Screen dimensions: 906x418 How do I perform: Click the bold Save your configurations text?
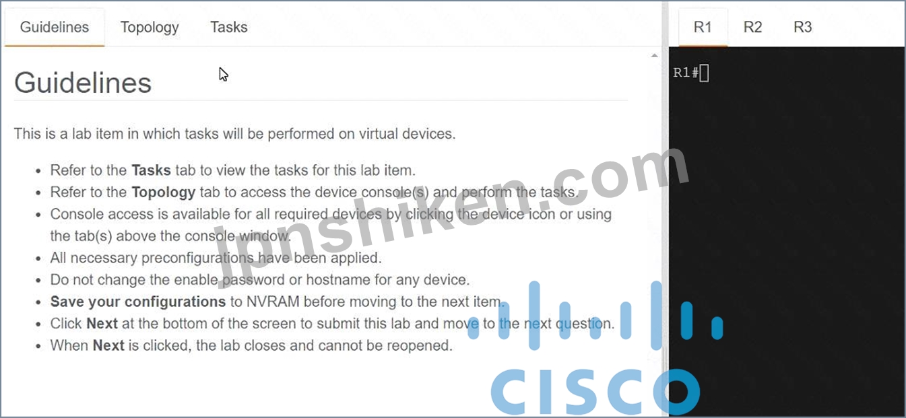[x=138, y=302]
